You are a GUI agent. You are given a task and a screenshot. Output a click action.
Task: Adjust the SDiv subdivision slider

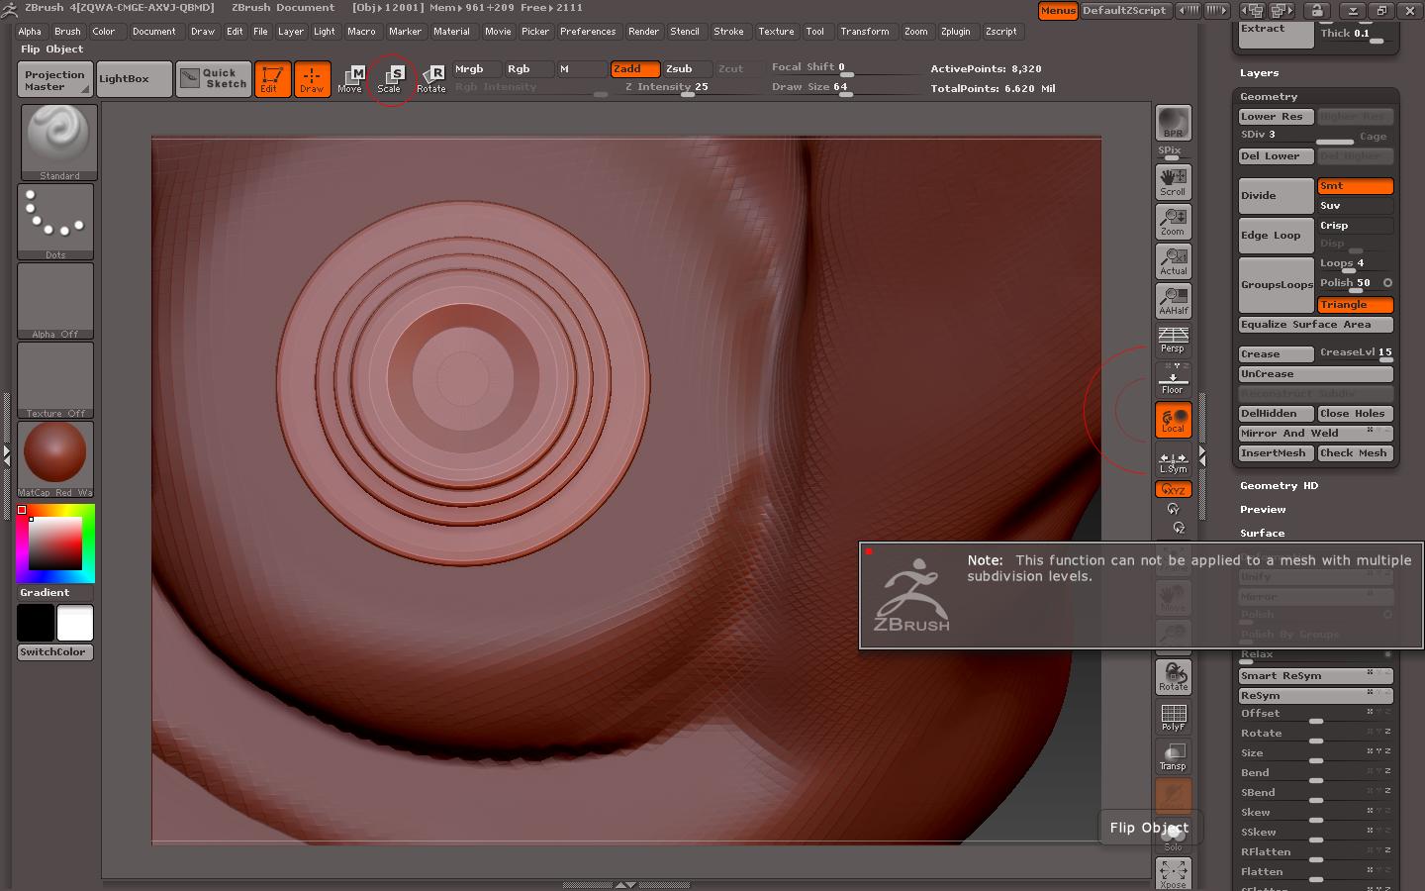tap(1296, 137)
